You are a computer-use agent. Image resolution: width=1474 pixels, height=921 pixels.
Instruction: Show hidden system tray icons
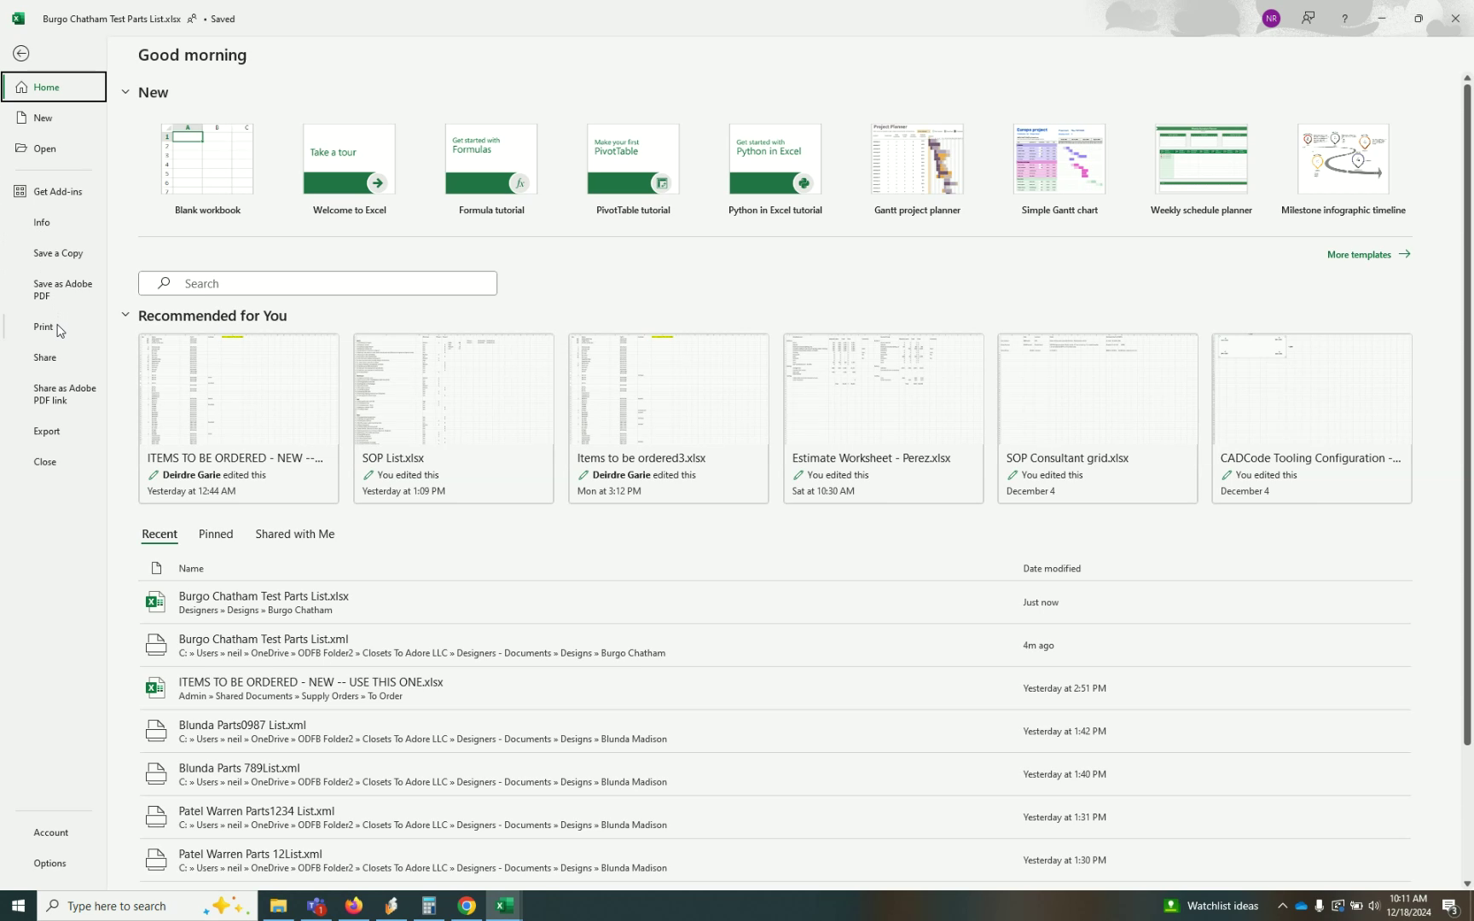click(1282, 906)
